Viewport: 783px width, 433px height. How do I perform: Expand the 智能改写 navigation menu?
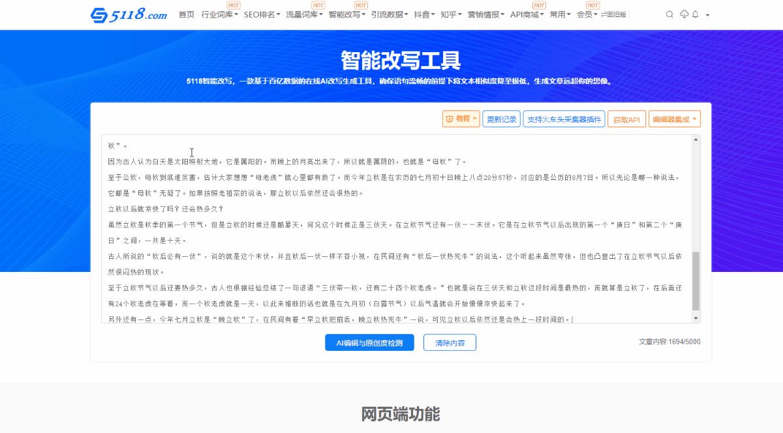point(347,14)
